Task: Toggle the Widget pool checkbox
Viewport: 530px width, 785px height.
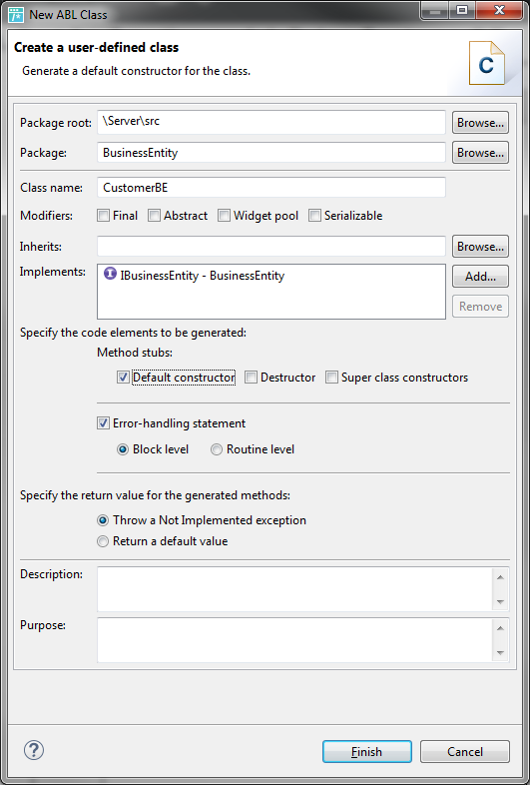Action: point(225,216)
